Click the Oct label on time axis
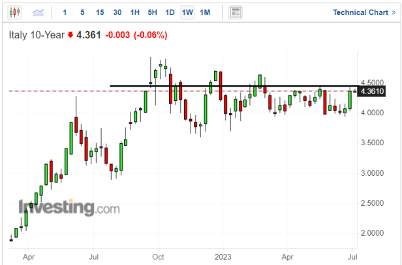 coord(158,257)
